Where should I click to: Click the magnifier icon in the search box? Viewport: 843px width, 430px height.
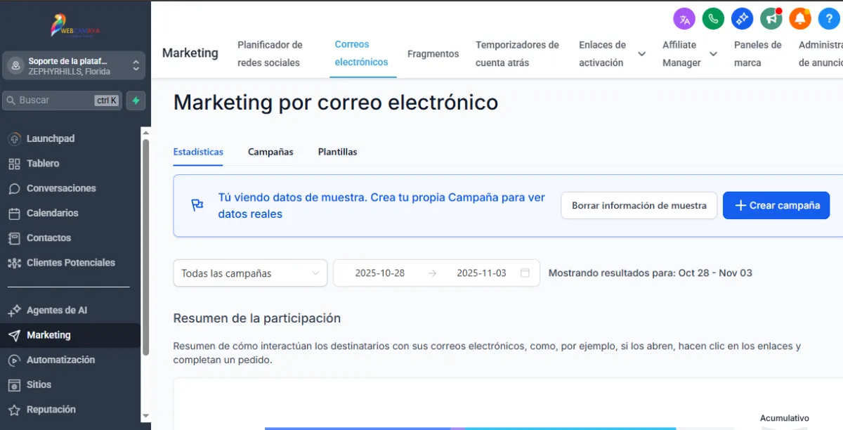11,100
